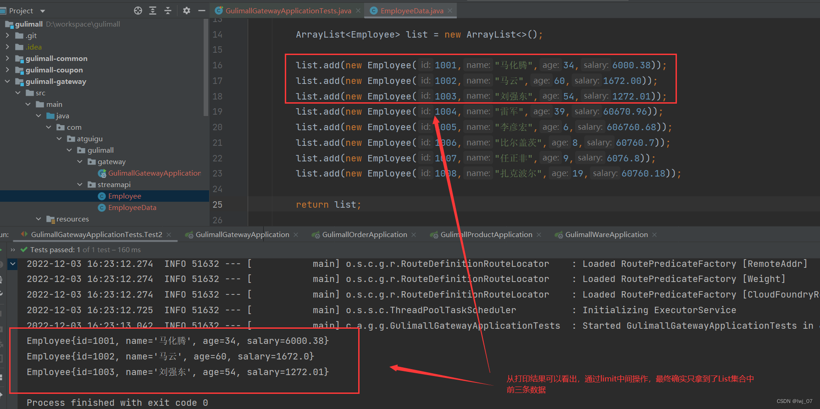This screenshot has height=409, width=820.
Task: Close the GulimallGatewayApplication run tab
Action: pyautogui.click(x=296, y=235)
